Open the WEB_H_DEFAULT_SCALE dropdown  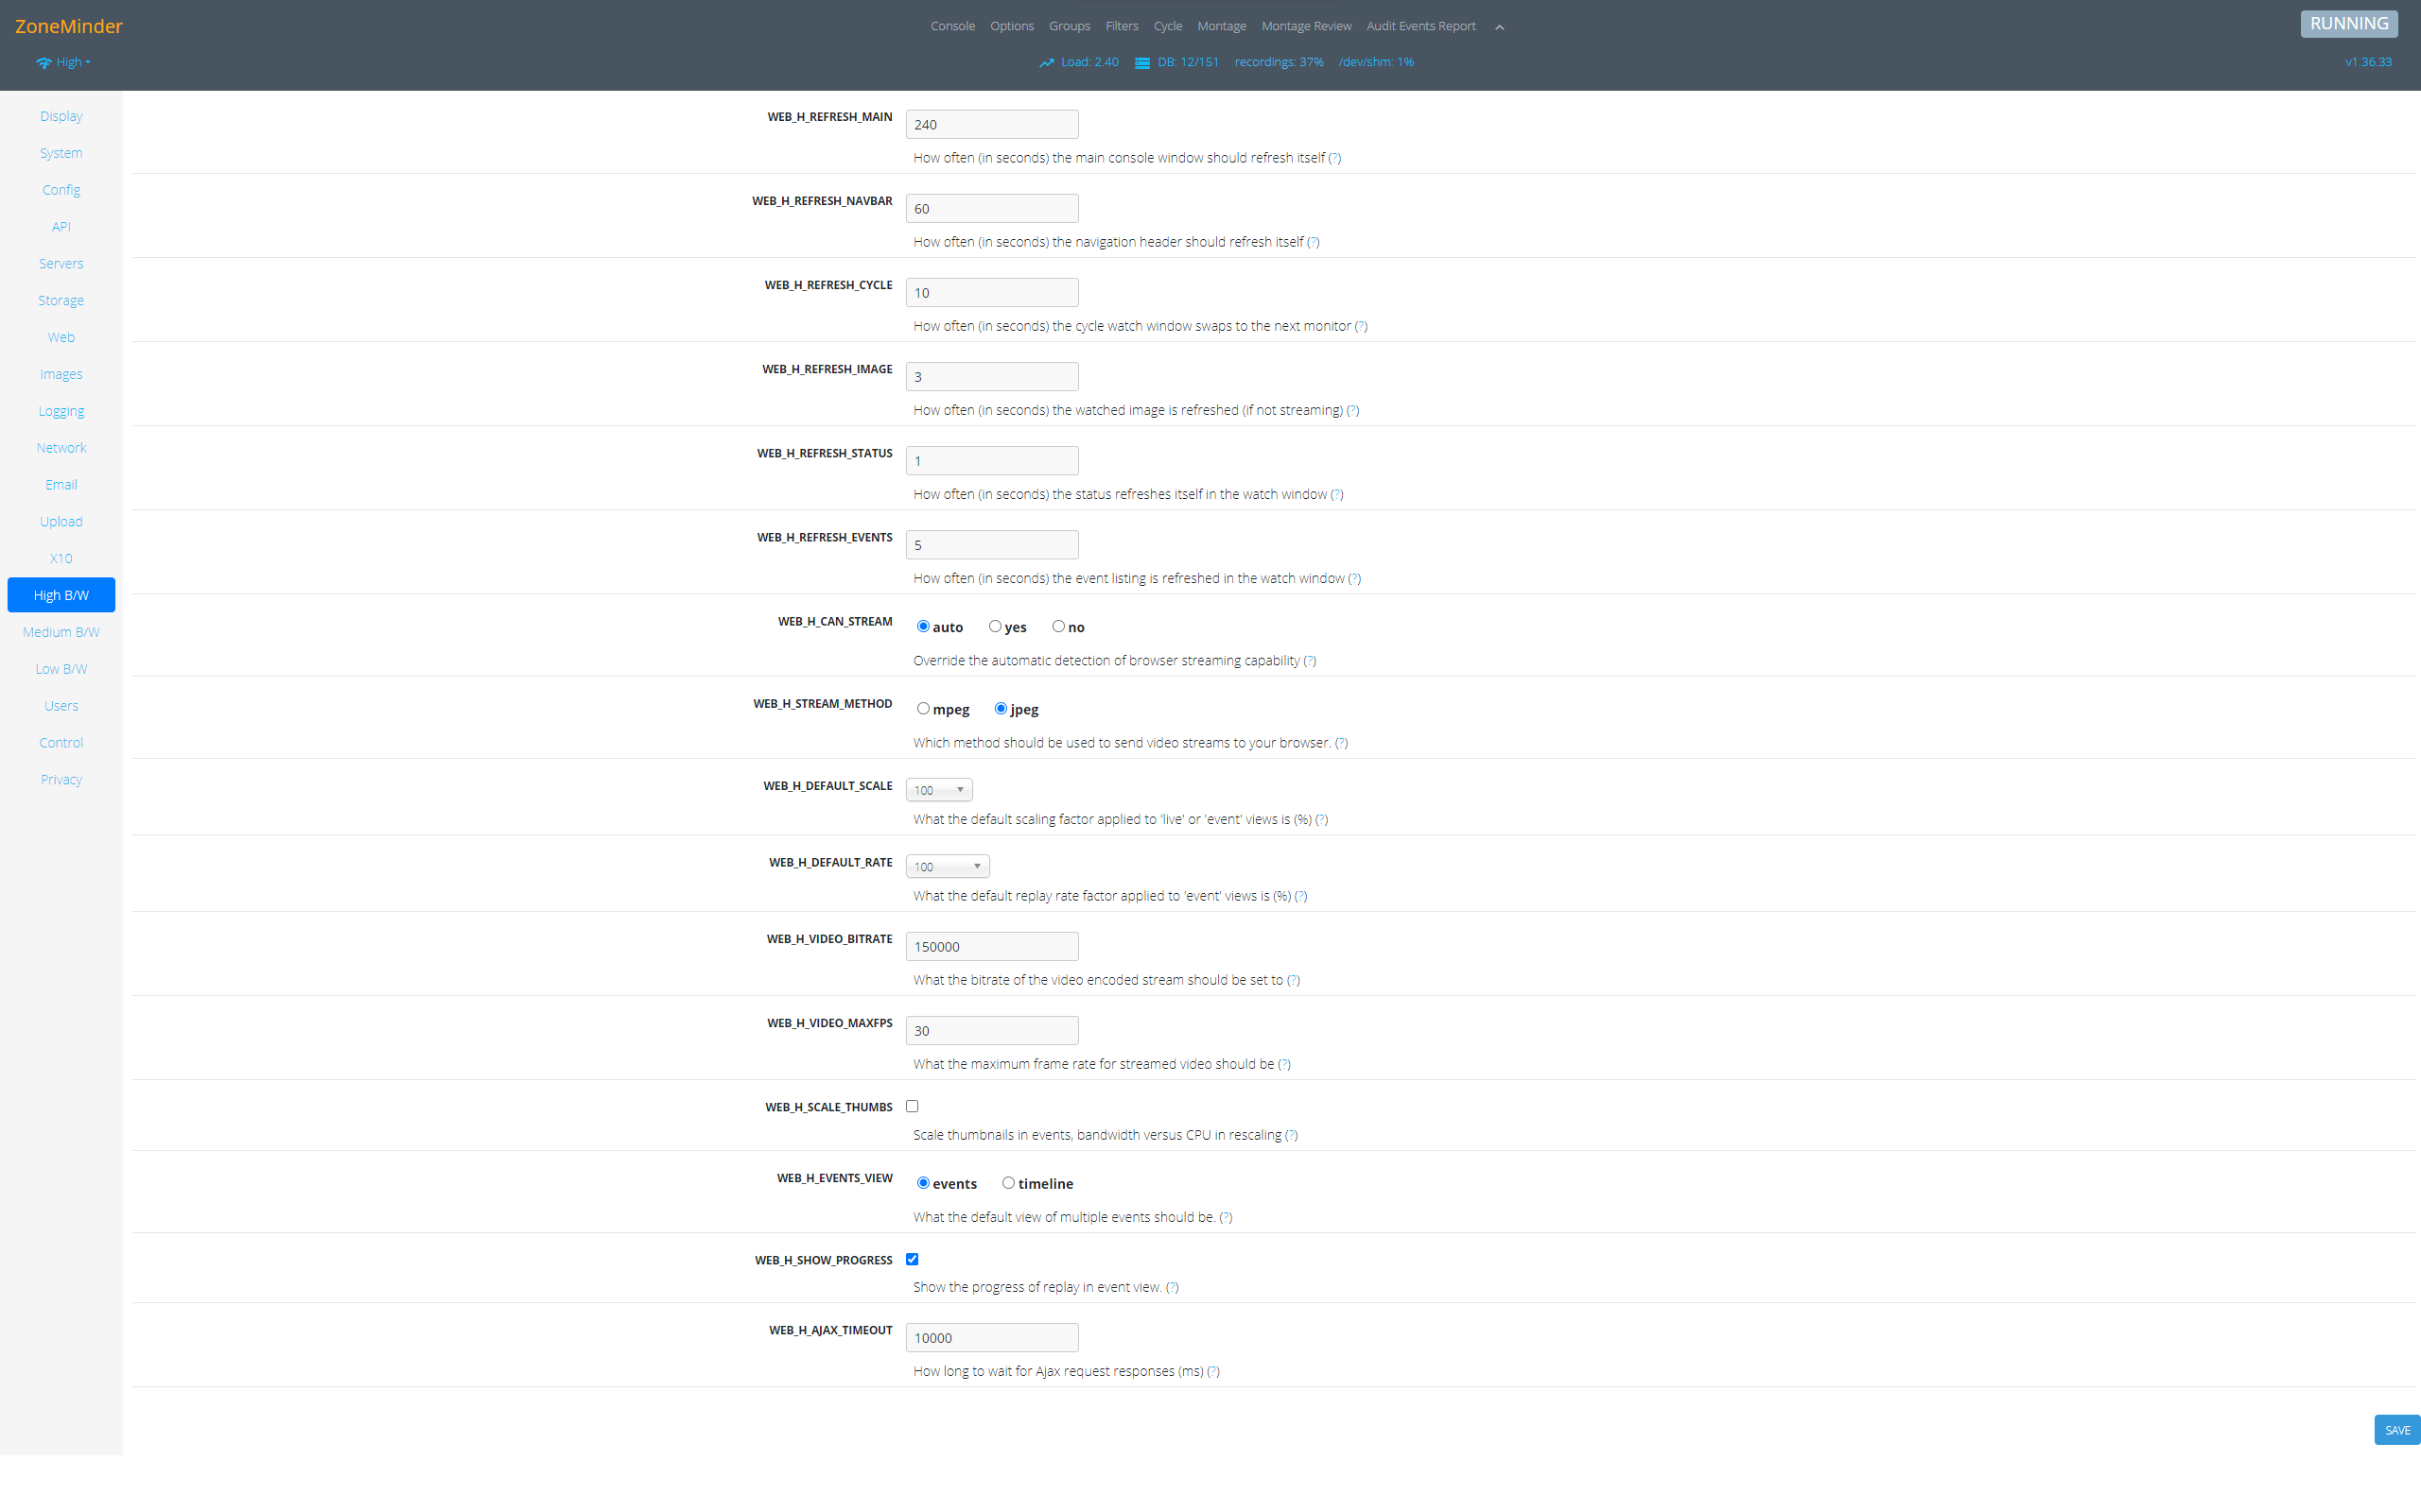tap(938, 790)
